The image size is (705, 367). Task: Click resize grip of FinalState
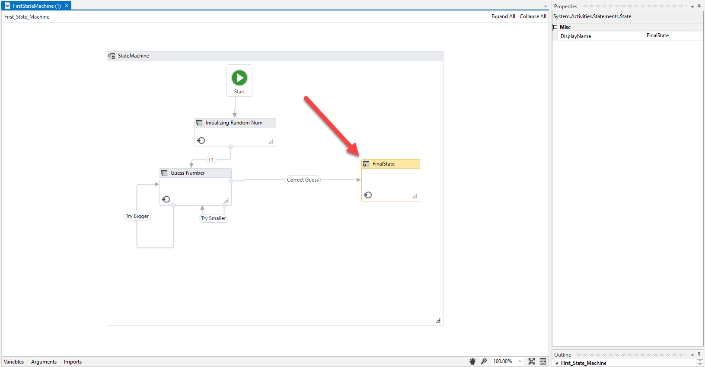(415, 196)
